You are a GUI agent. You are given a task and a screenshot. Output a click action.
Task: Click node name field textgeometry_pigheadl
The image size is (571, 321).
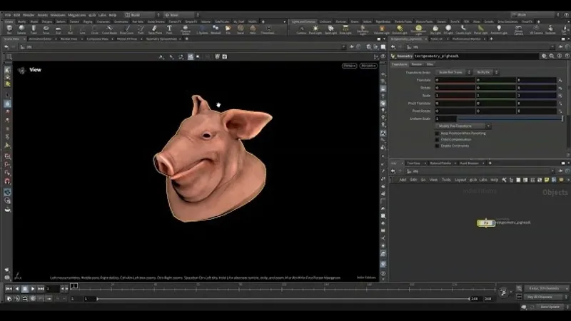pos(475,56)
